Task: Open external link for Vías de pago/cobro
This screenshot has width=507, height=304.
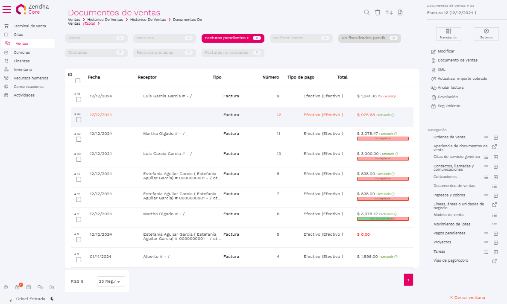Action: click(495, 261)
